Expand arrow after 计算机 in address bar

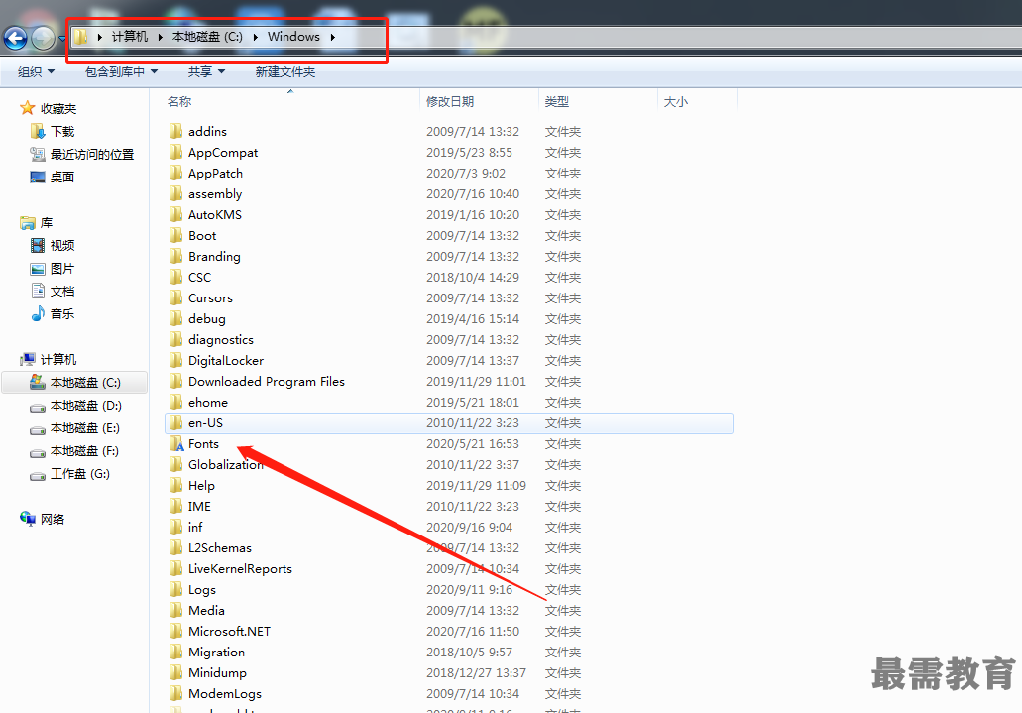pos(161,37)
